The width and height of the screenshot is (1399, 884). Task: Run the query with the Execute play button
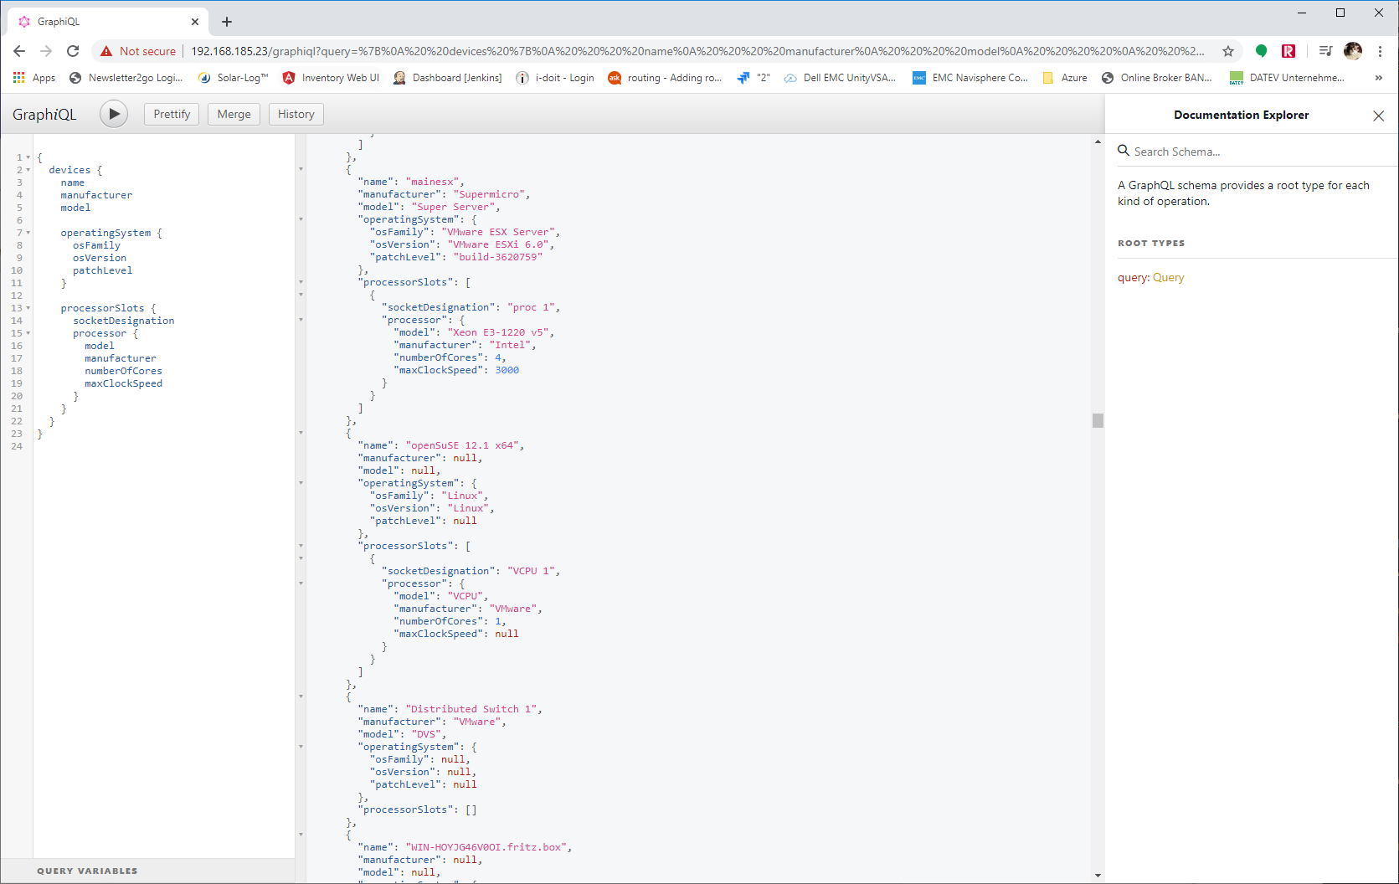pos(114,114)
